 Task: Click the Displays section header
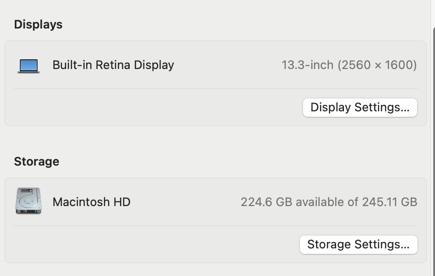point(38,24)
